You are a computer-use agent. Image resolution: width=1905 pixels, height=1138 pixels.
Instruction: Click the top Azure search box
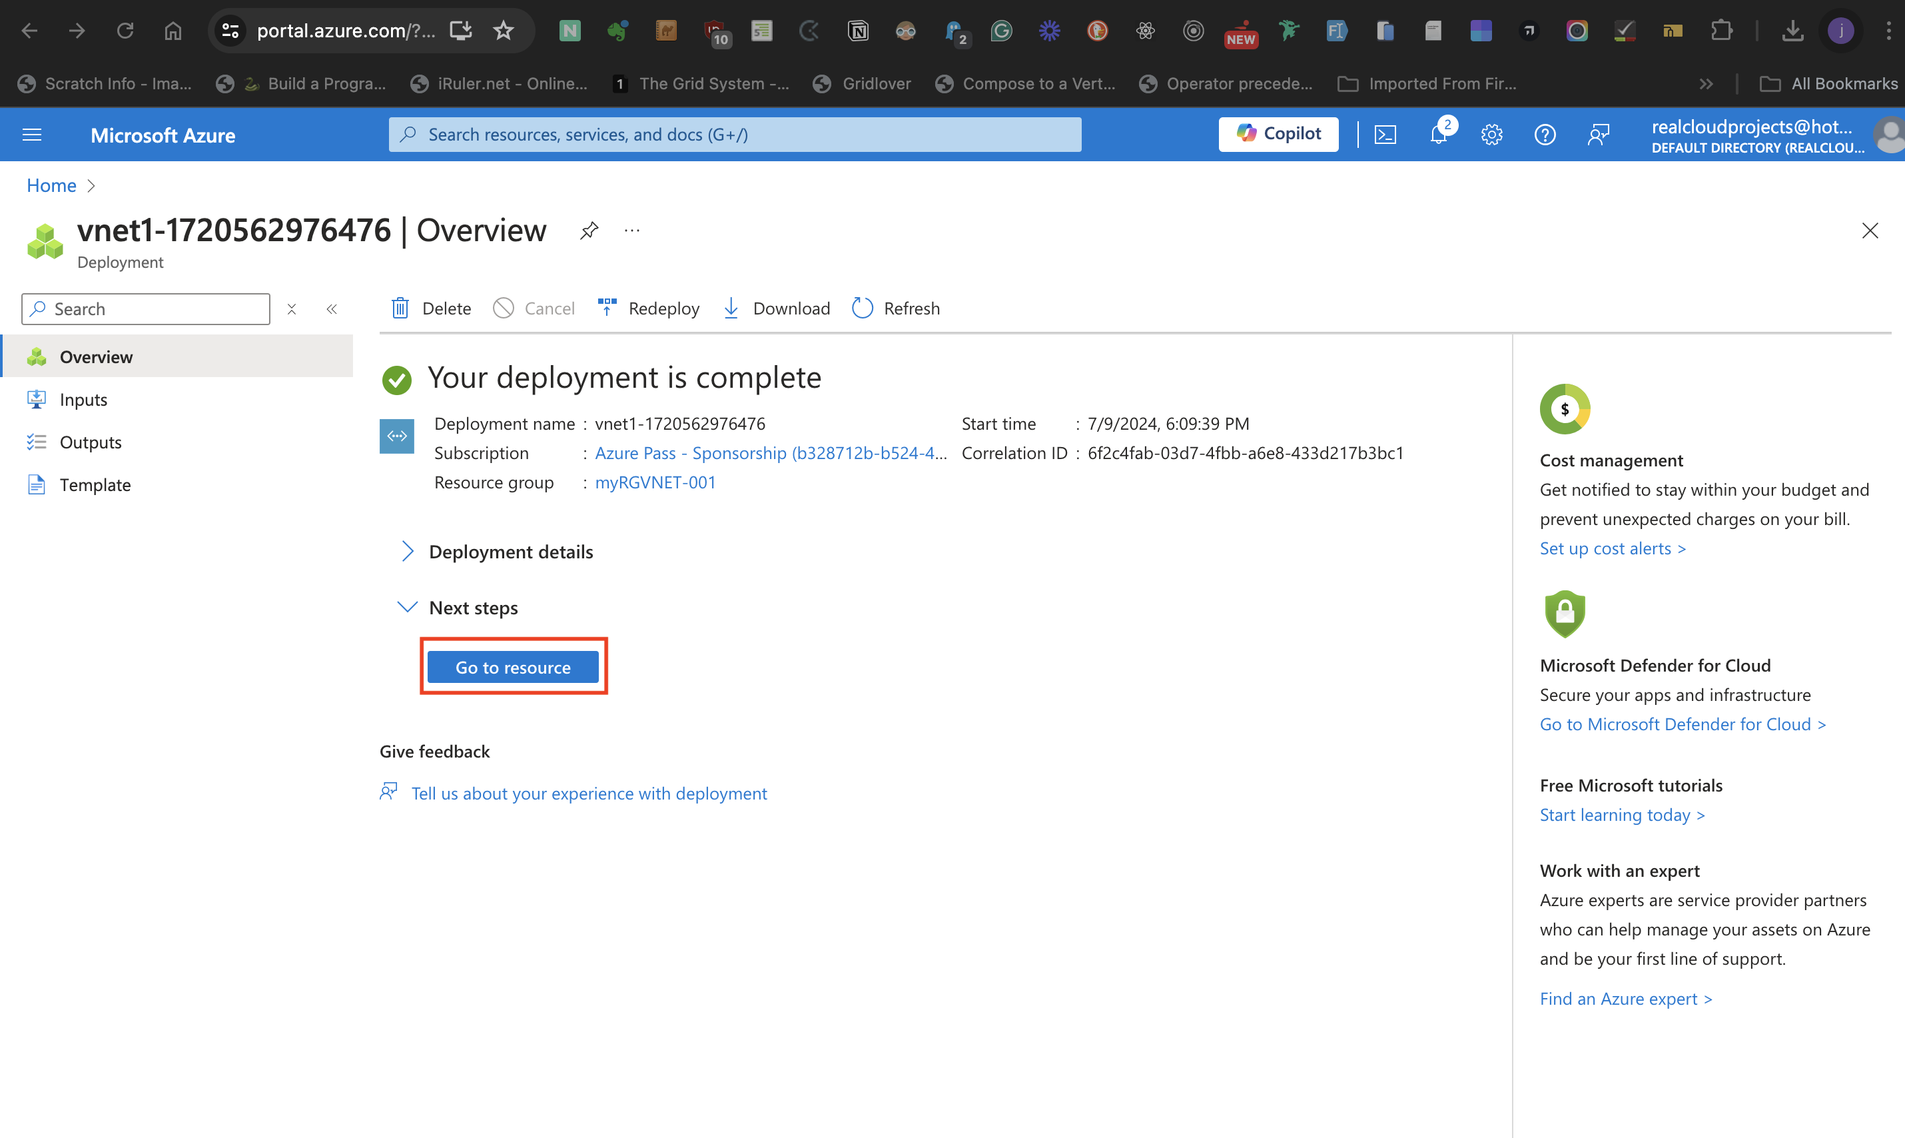click(x=735, y=135)
